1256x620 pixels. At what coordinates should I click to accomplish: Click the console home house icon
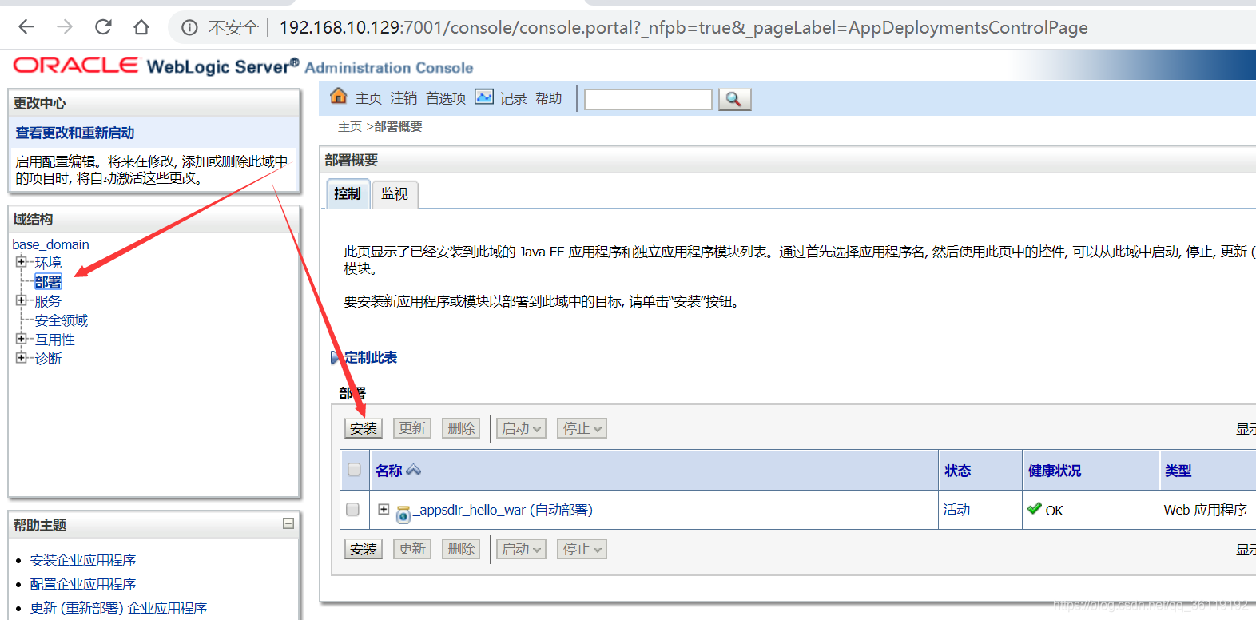pyautogui.click(x=339, y=96)
